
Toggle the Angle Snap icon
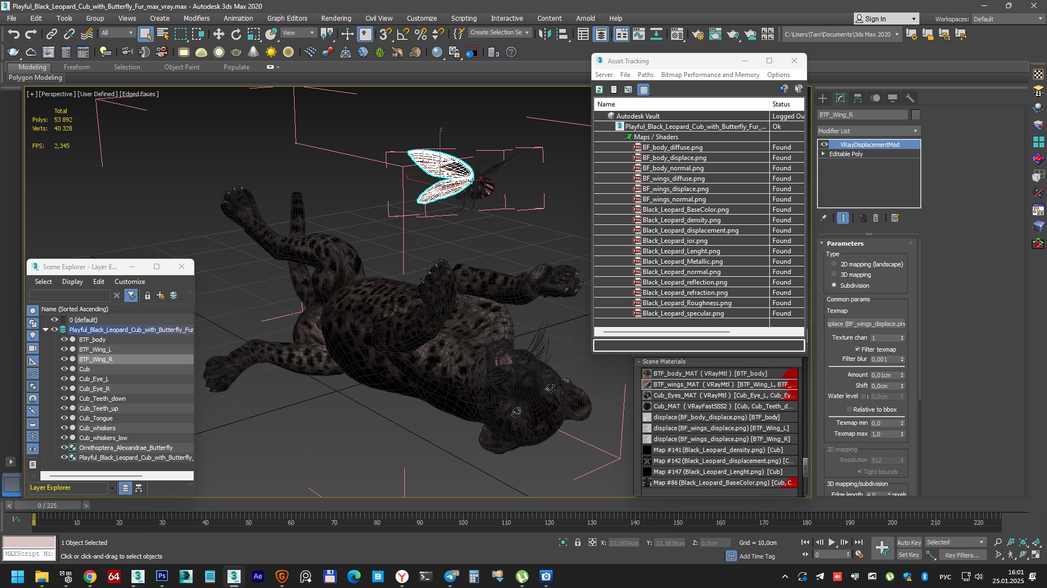pos(403,34)
